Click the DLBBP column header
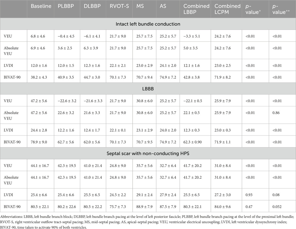 pos(89,6)
